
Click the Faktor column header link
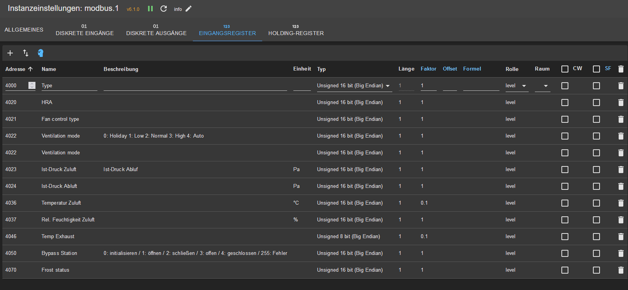coord(428,69)
